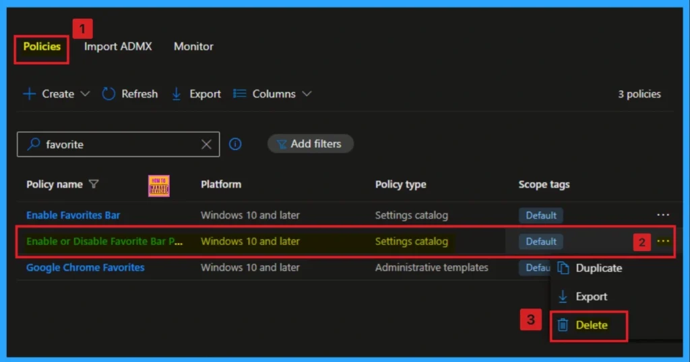Image resolution: width=690 pixels, height=362 pixels.
Task: Click the info circle icon beside search
Action: (235, 144)
